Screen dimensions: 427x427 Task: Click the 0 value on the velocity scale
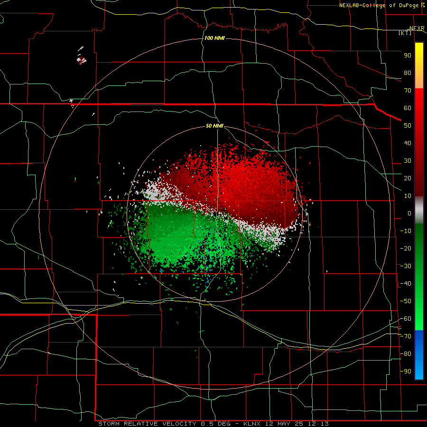tap(409, 213)
